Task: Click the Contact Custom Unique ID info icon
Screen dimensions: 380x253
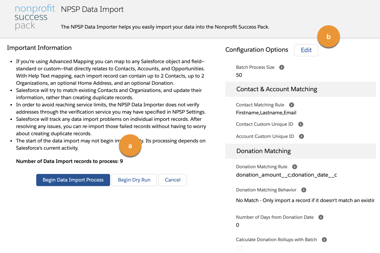Action: [x=300, y=124]
